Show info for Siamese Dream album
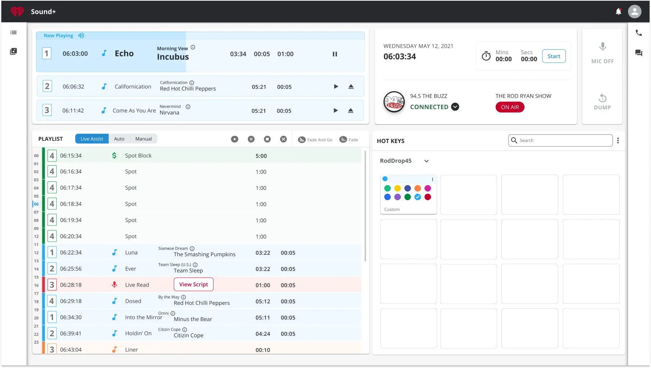Image resolution: width=651 pixels, height=368 pixels. point(192,249)
